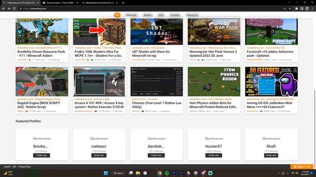This screenshot has height=177, width=316.
Task: View the Shaft profile
Action: (271, 155)
